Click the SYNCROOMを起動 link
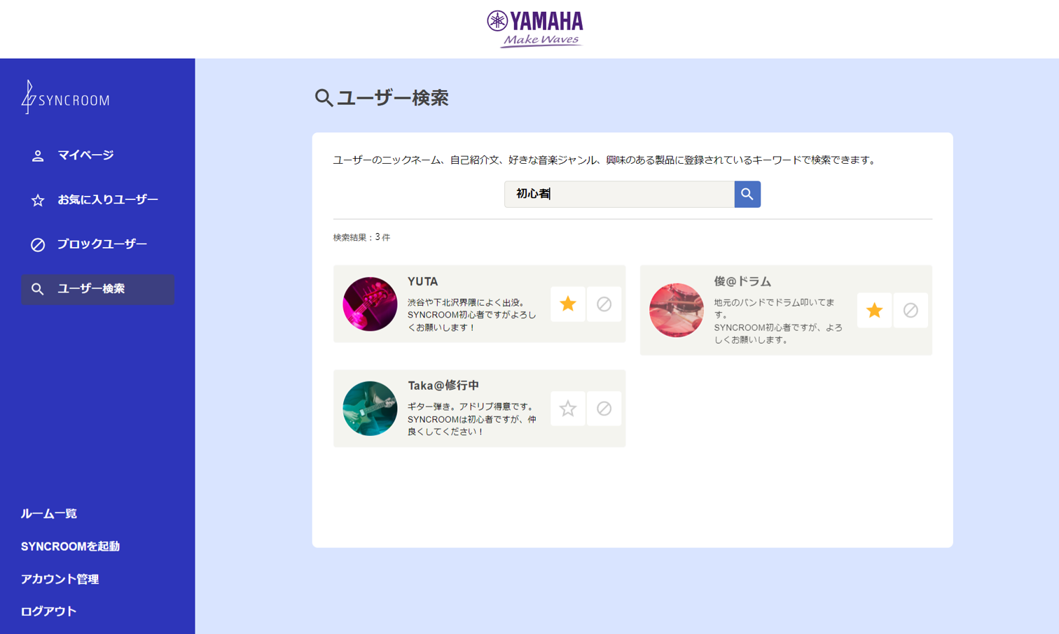1059x634 pixels. click(70, 547)
